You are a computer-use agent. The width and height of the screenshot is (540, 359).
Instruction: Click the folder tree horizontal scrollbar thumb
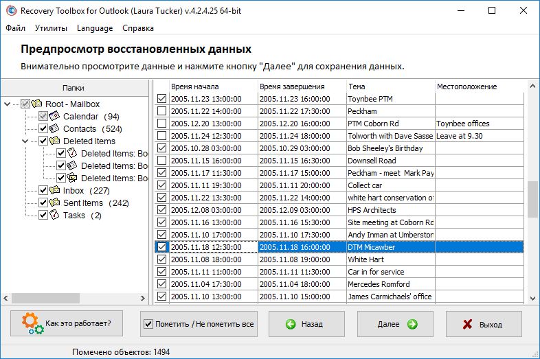(x=45, y=298)
